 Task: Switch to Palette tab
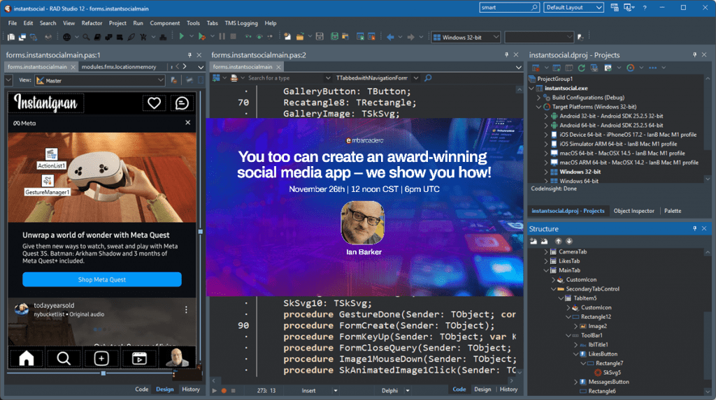click(x=672, y=211)
